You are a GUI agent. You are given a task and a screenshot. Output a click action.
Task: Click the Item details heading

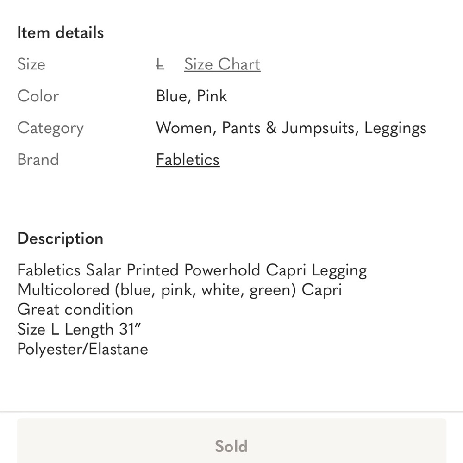60,32
